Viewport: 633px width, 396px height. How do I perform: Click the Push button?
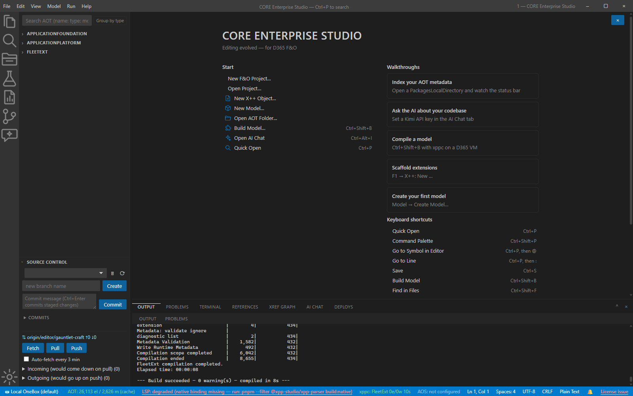pos(77,348)
